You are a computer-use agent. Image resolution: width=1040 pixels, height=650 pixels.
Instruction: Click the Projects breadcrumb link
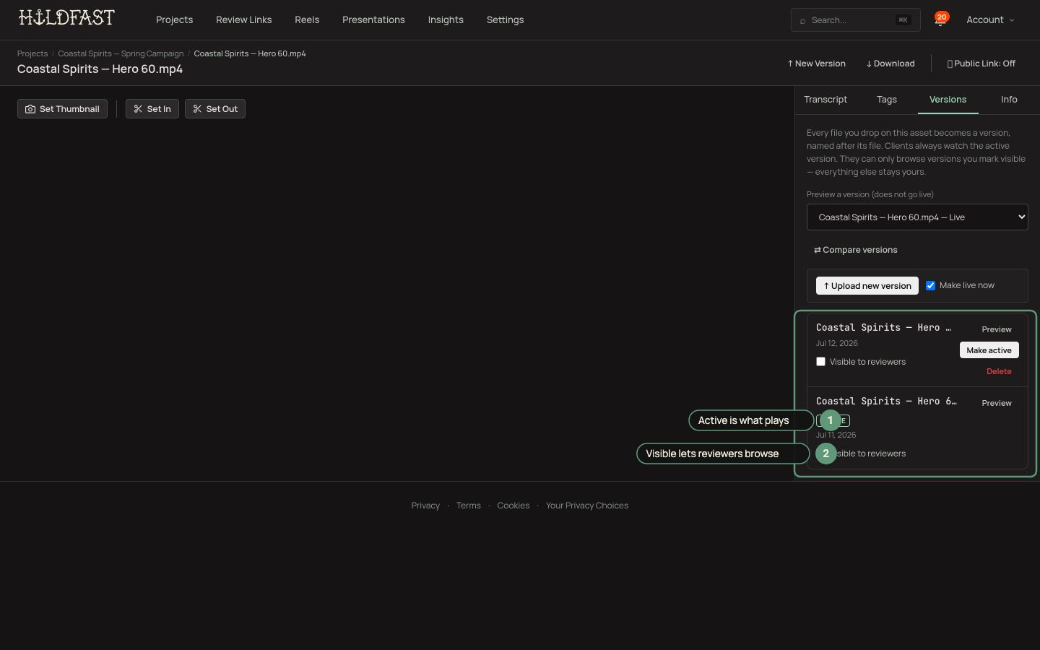pos(32,53)
